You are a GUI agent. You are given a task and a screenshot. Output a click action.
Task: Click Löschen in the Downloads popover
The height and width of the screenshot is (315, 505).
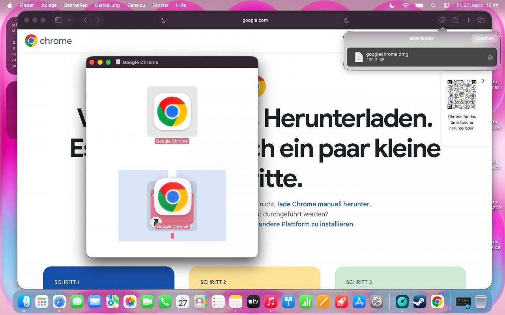(x=484, y=38)
